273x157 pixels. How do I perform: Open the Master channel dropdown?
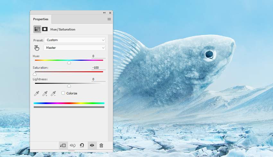point(75,48)
